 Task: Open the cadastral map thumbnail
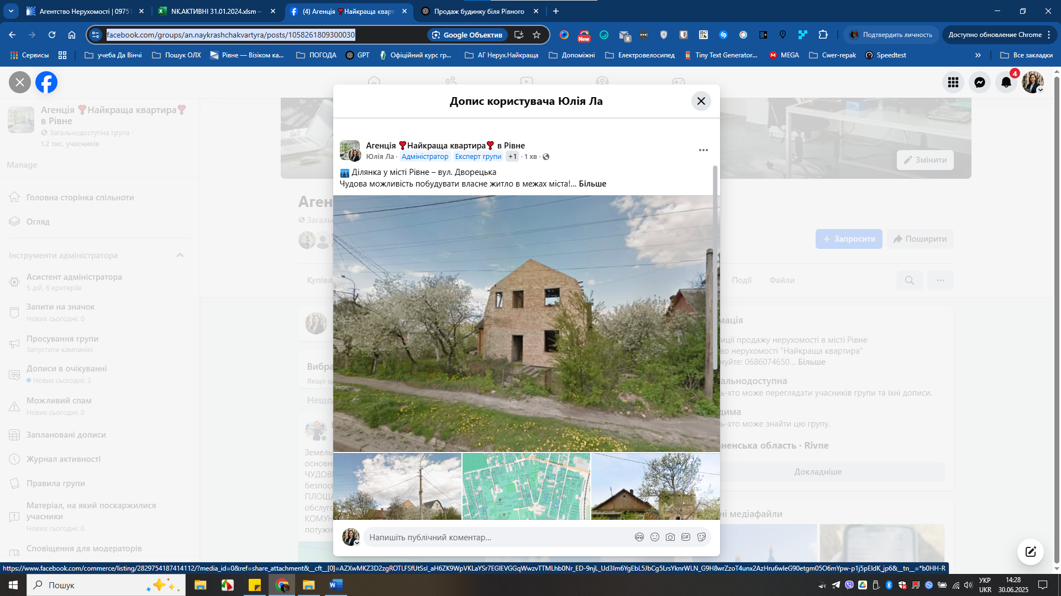click(526, 486)
